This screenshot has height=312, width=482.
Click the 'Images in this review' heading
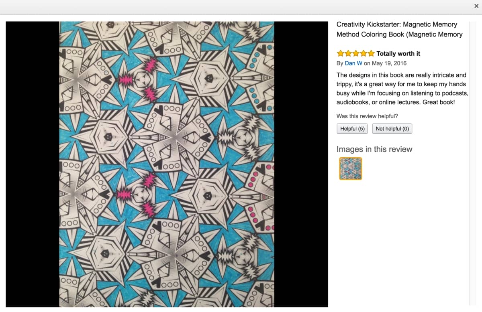tap(374, 149)
